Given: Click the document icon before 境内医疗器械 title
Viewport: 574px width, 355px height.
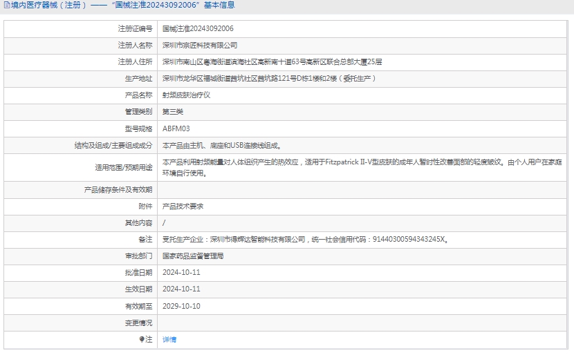Looking at the screenshot, I should [6, 6].
